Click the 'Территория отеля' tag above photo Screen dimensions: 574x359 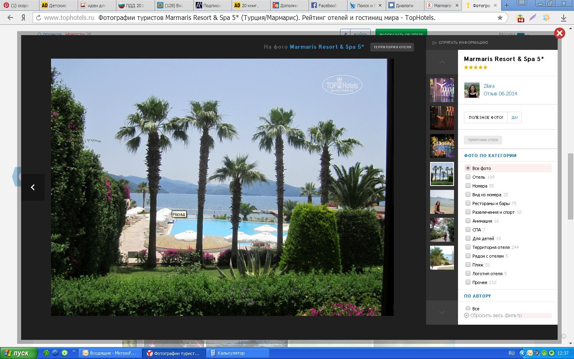click(x=392, y=47)
